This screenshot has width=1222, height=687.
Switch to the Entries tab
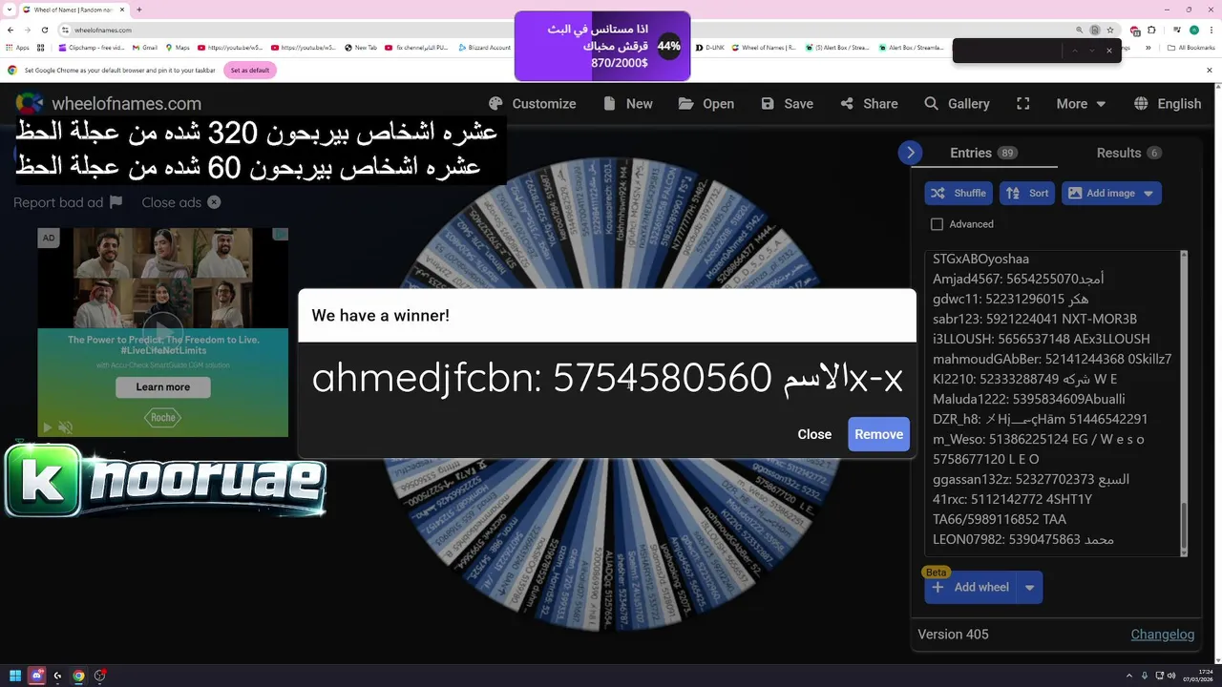983,153
